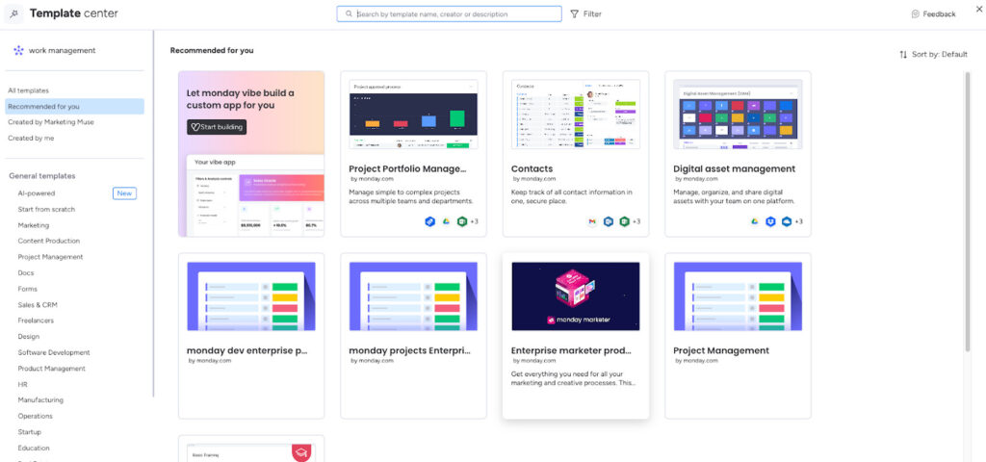The image size is (986, 462).
Task: Open the Product Management category
Action: click(x=52, y=369)
